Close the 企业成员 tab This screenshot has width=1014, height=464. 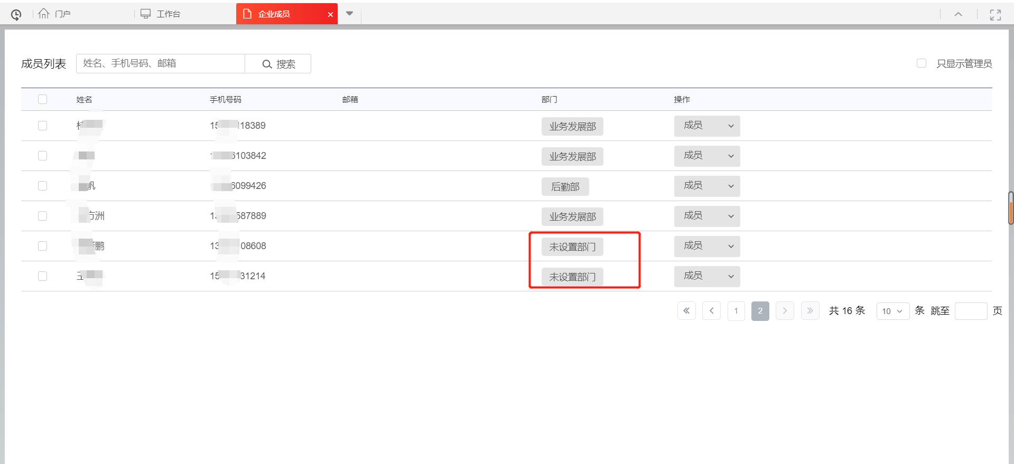(x=330, y=14)
